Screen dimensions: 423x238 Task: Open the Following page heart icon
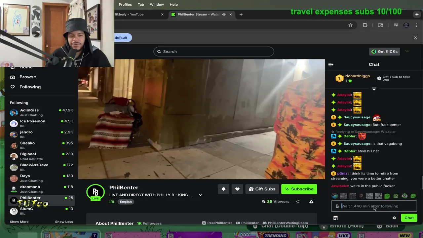pos(13,87)
